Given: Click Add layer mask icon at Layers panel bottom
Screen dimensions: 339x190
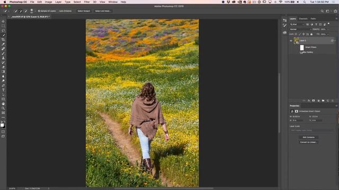Looking at the screenshot, I should [x=314, y=101].
